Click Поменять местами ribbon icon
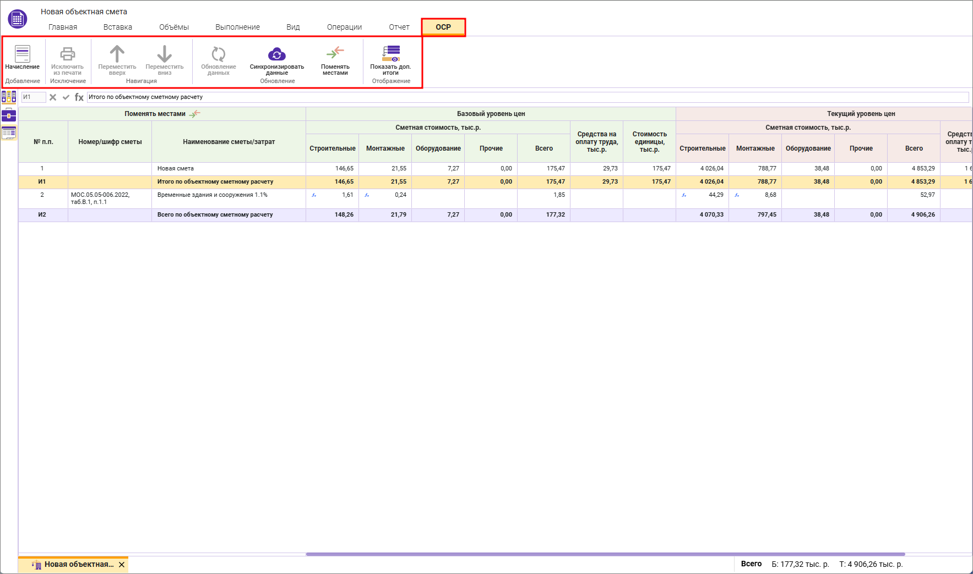The height and width of the screenshot is (574, 973). (335, 53)
